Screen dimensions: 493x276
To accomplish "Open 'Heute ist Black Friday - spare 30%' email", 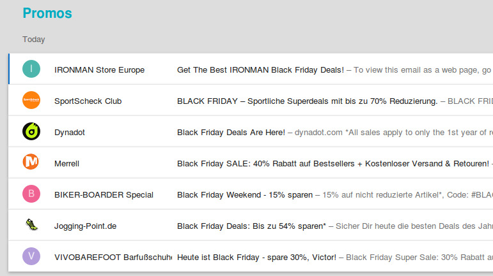I will (x=256, y=257).
